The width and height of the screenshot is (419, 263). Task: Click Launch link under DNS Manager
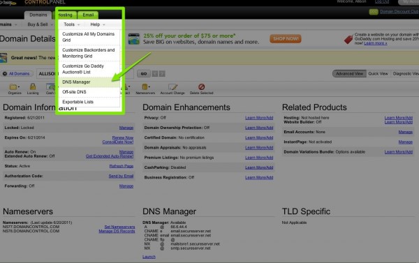[149, 257]
